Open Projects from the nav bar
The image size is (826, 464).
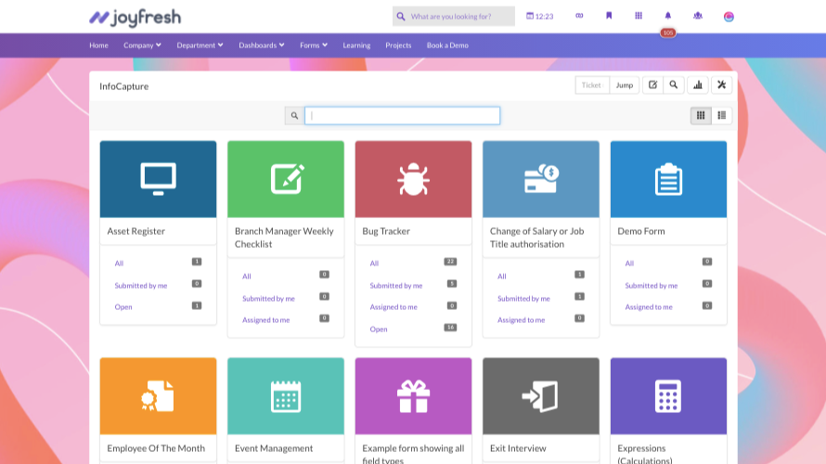click(398, 45)
